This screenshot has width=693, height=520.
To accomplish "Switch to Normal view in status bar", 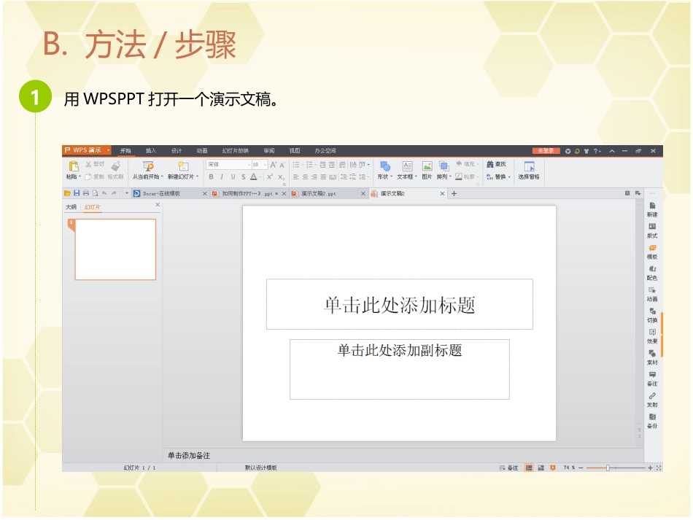I will point(529,467).
